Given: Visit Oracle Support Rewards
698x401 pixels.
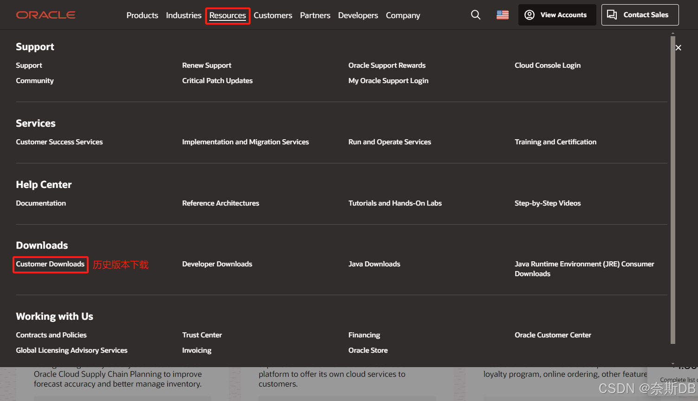Looking at the screenshot, I should pyautogui.click(x=387, y=65).
